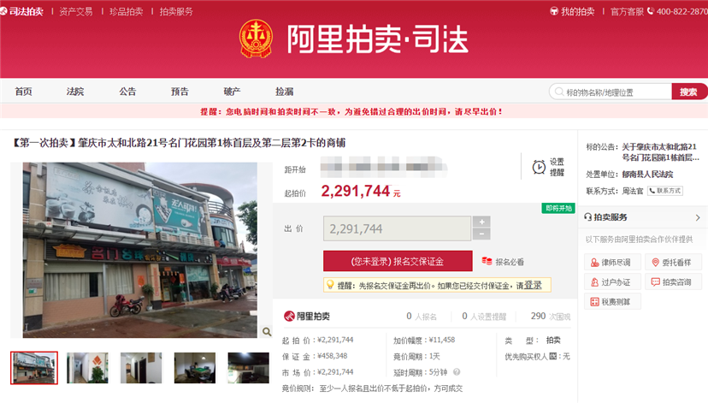This screenshot has height=403, width=708.
Task: Go to 珍品拍卖 in the top bar
Action: 126,11
